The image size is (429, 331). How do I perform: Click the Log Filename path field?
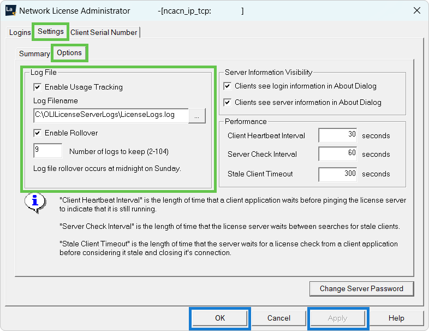click(x=111, y=115)
